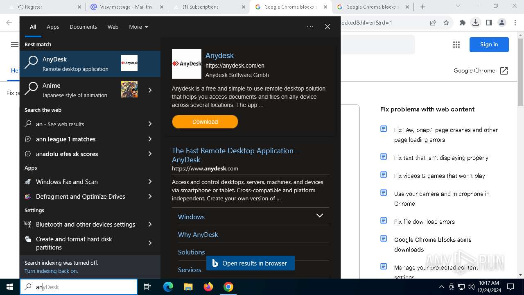Open Chrome extensions puzzle icon
Screen dimensions: 524x295
tap(463, 23)
